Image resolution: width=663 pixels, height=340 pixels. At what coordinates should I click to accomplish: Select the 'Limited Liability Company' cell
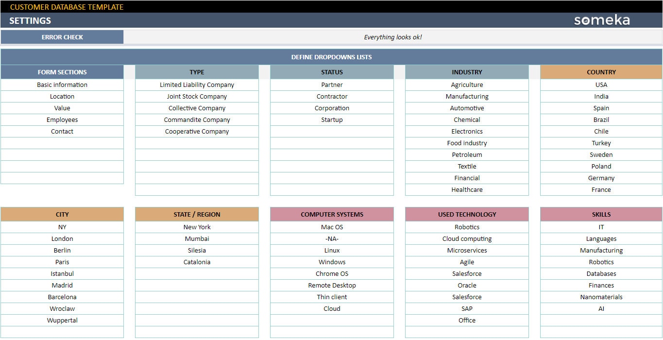pos(197,85)
